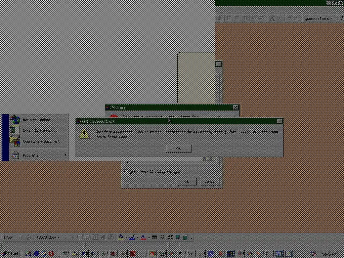This screenshot has height=258, width=344.
Task: Click the Start button
Action: coord(10,254)
